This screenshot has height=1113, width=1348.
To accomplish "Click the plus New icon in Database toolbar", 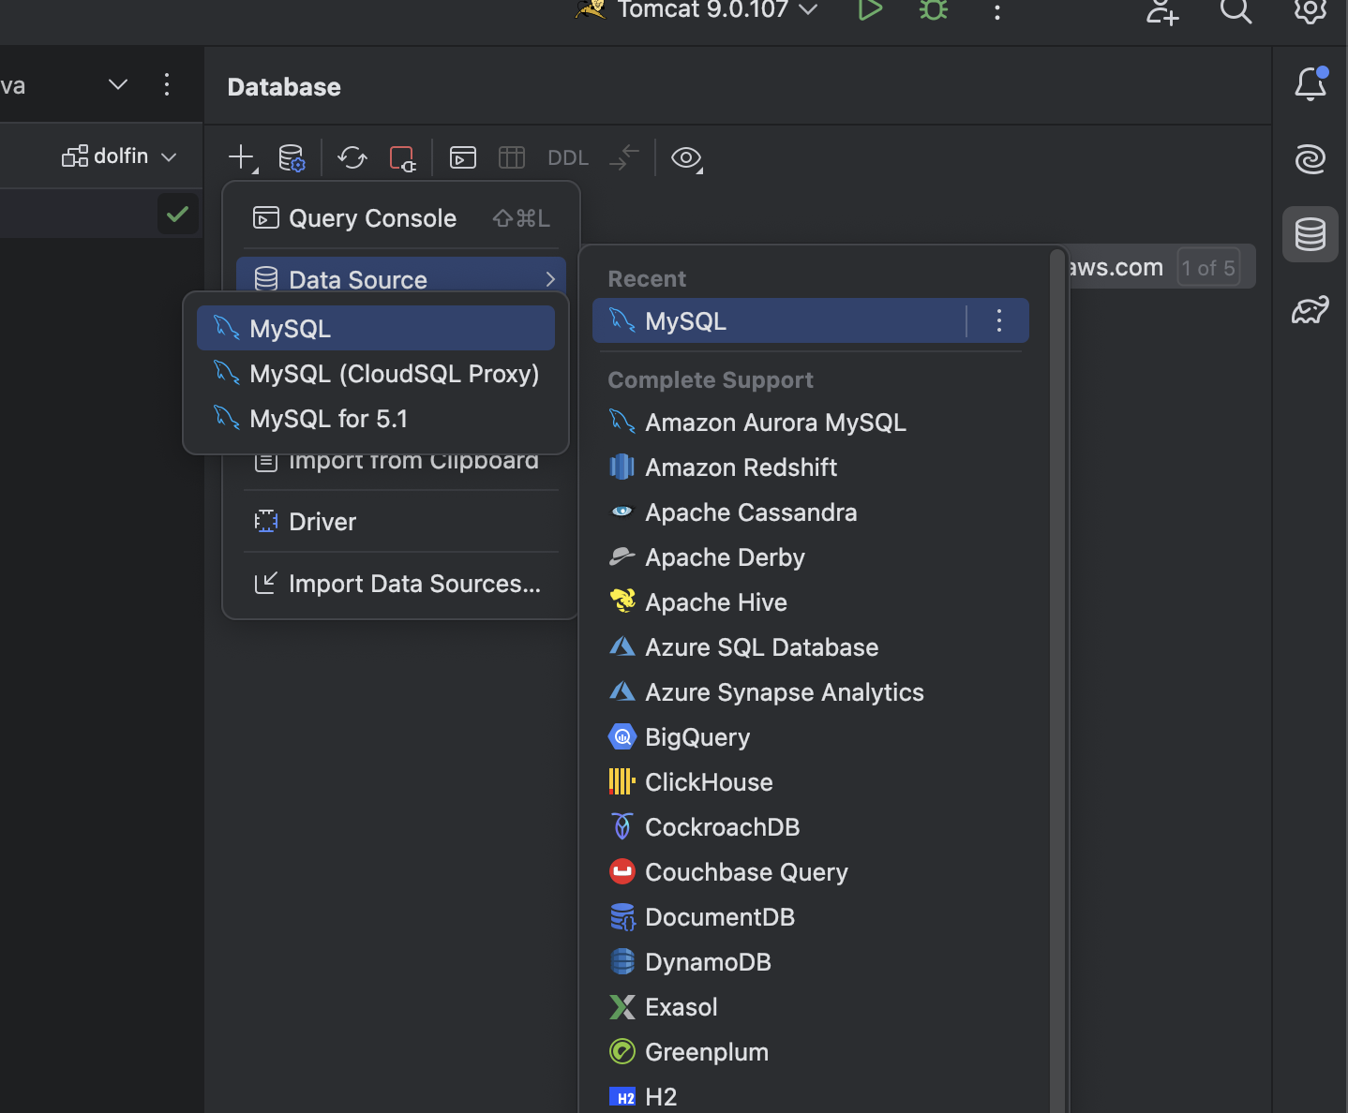I will (242, 157).
